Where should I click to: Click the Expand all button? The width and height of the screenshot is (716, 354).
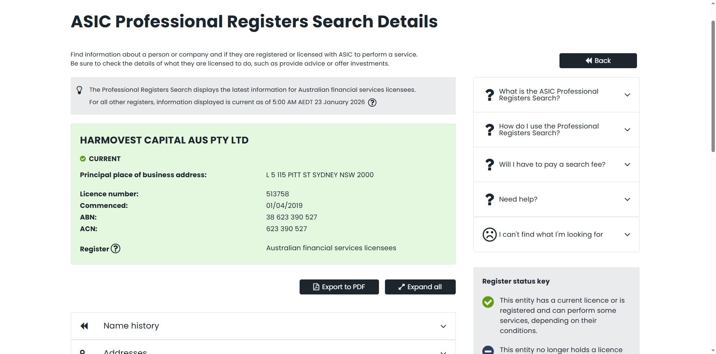click(x=420, y=287)
